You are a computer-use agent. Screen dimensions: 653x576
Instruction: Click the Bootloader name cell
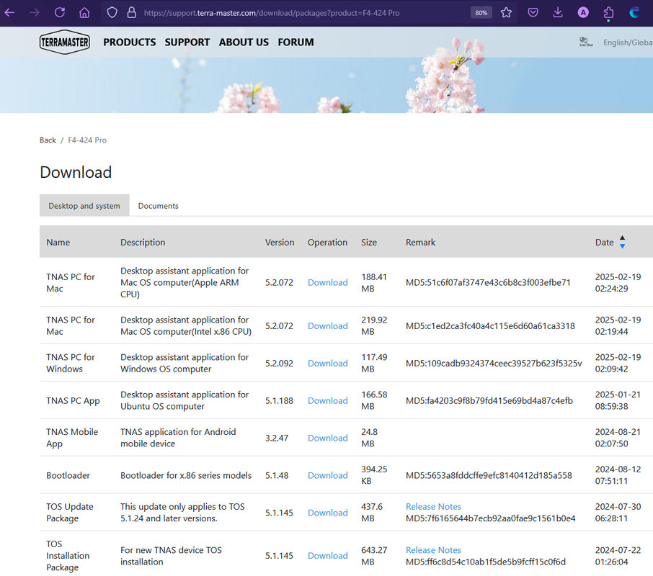click(x=68, y=475)
